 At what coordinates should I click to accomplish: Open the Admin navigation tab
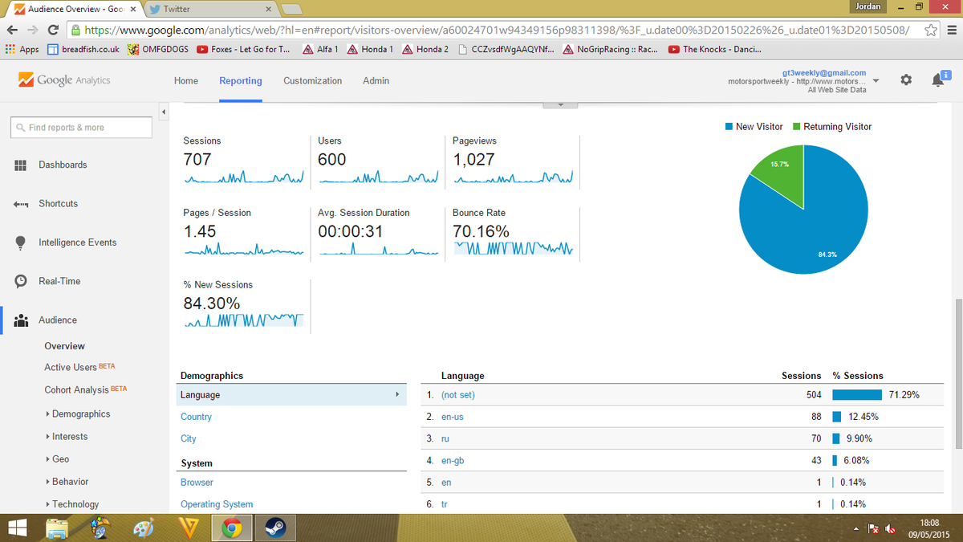coord(376,81)
